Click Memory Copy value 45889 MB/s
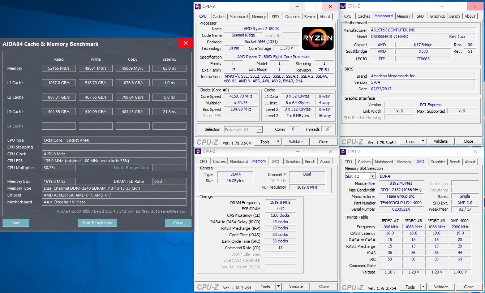 [x=133, y=68]
